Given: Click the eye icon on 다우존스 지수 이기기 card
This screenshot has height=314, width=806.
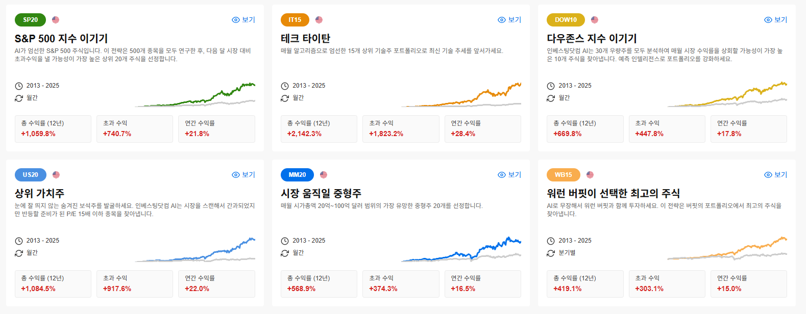Looking at the screenshot, I should 768,20.
